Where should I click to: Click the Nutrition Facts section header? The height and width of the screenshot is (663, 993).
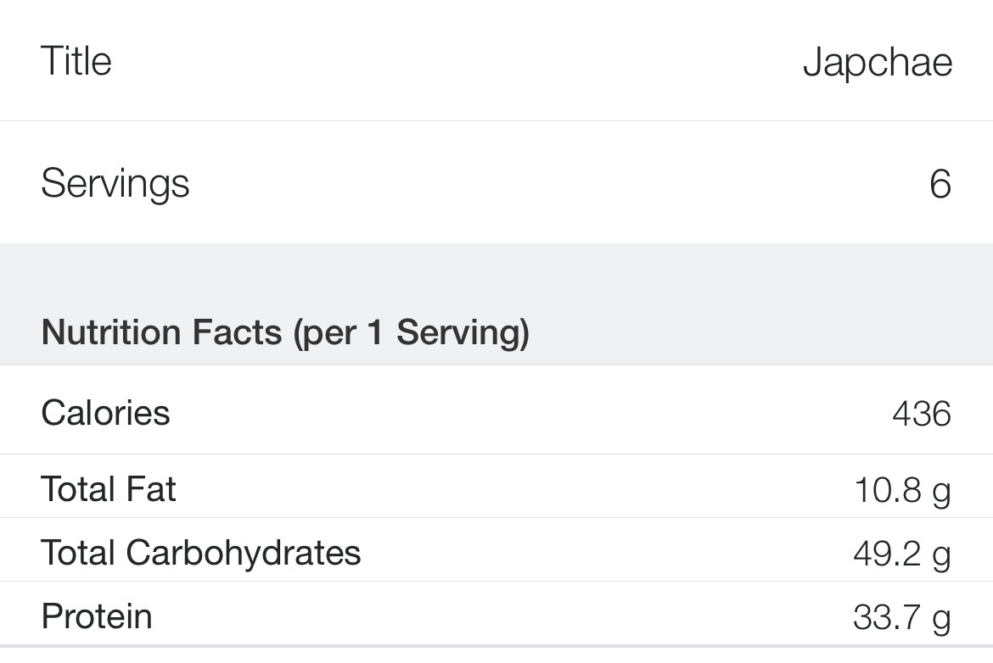[x=285, y=331]
